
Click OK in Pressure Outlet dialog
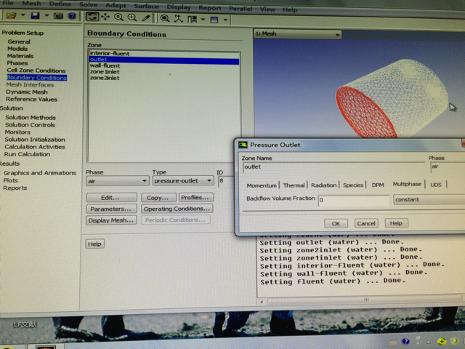336,223
